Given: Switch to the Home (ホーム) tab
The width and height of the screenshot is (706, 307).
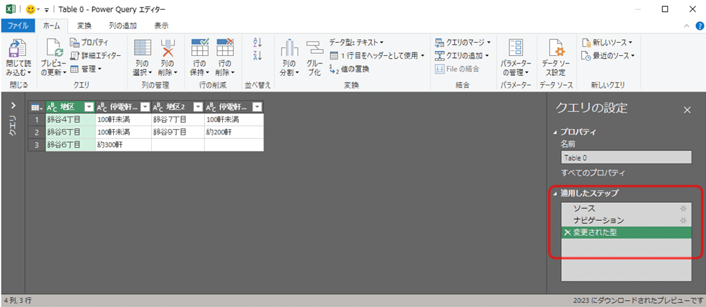Looking at the screenshot, I should (51, 26).
